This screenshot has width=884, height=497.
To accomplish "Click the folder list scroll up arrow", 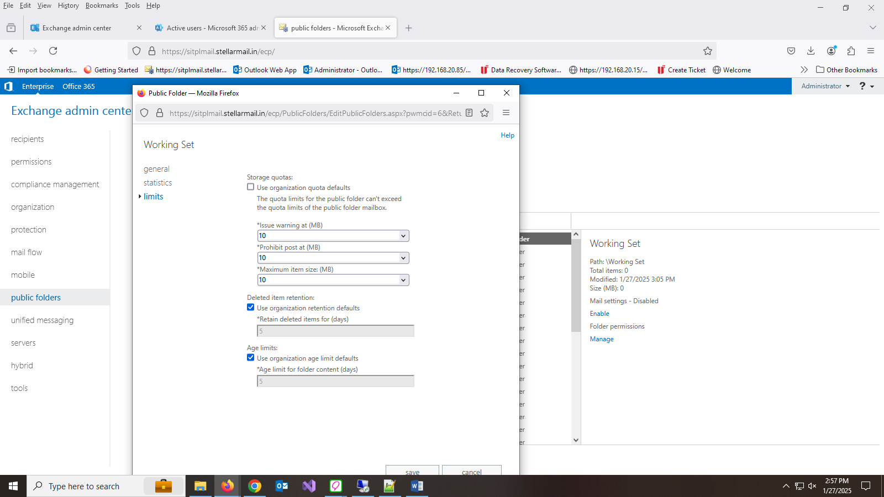I will (576, 234).
